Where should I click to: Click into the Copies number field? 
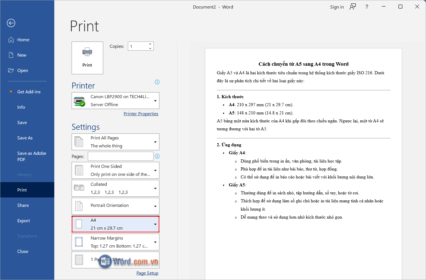point(138,46)
